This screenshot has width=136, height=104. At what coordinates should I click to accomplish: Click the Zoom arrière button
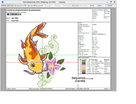(84, 6)
